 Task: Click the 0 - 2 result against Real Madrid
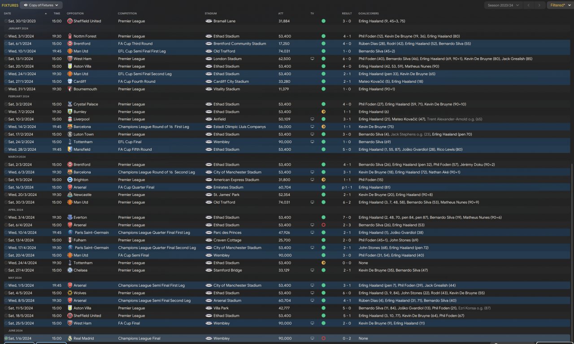pos(347,339)
